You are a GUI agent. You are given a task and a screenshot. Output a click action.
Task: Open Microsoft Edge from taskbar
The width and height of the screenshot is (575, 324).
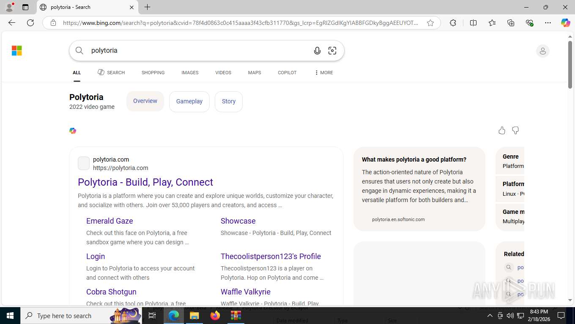[173, 316]
